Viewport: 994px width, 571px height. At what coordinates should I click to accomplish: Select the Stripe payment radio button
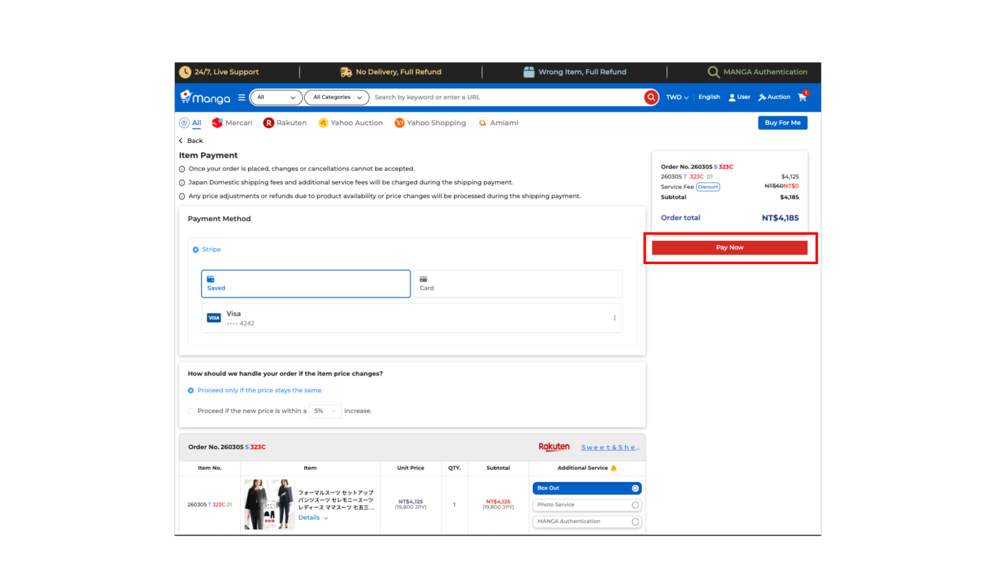(195, 250)
